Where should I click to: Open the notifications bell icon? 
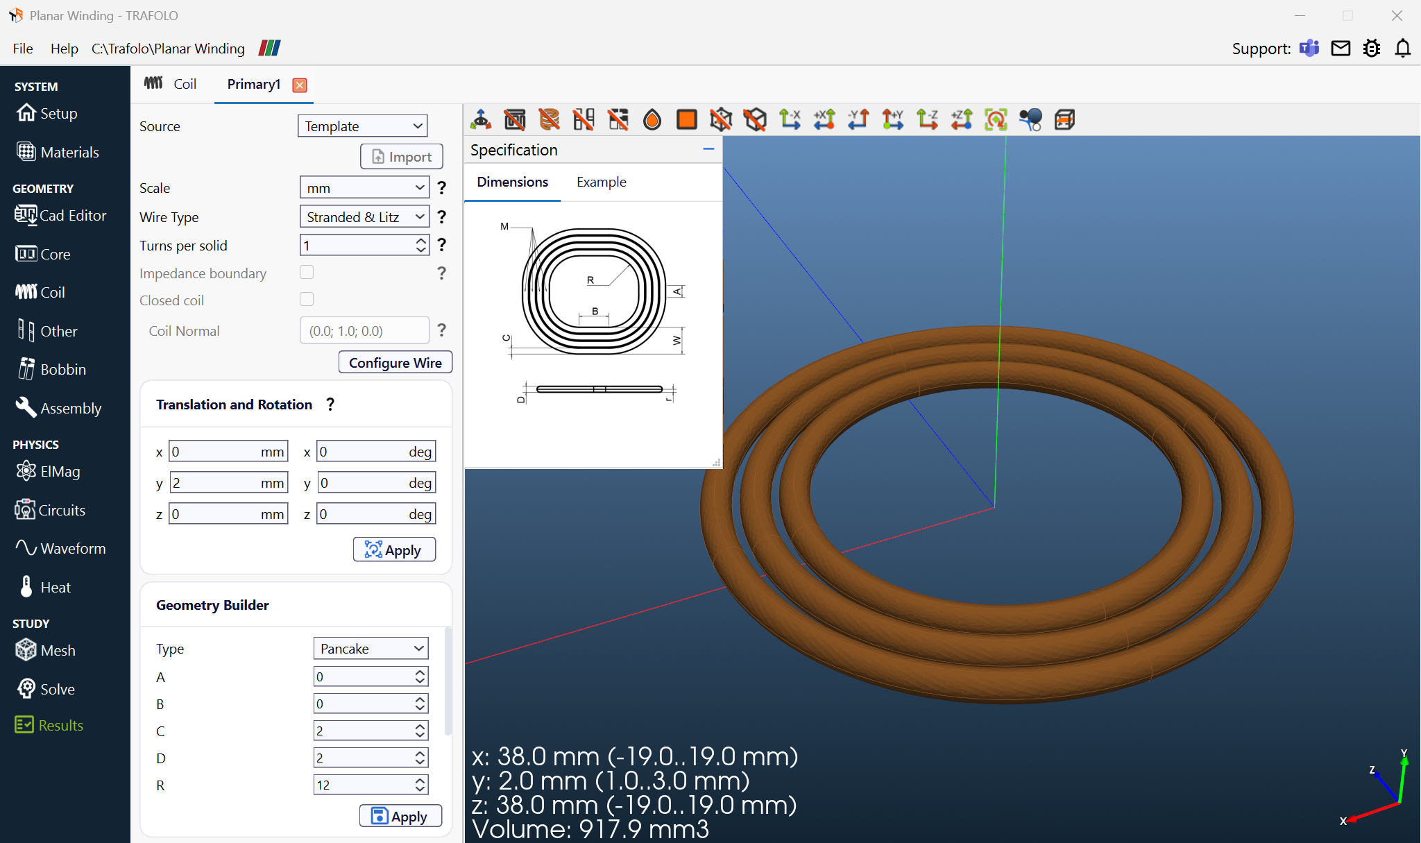coord(1403,49)
